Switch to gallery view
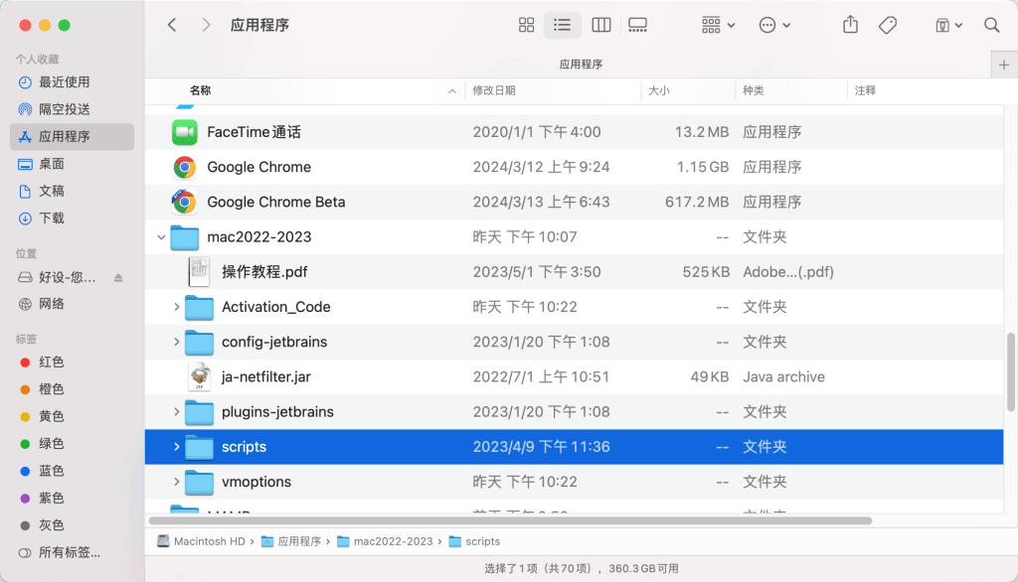The image size is (1018, 582). (x=637, y=25)
